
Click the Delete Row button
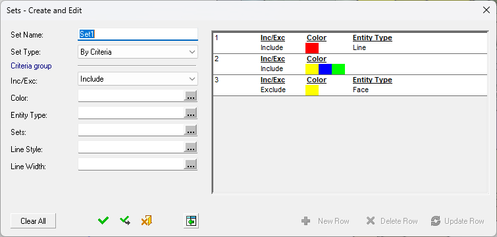click(x=392, y=221)
